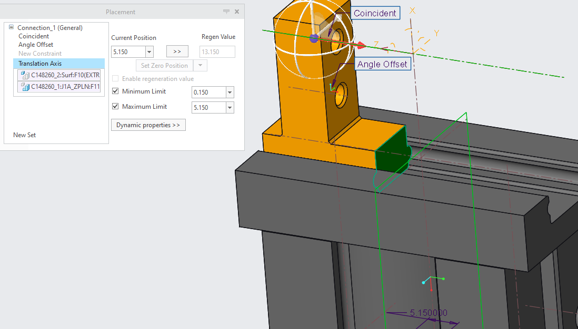Click New Set to add a connection set

click(24, 135)
